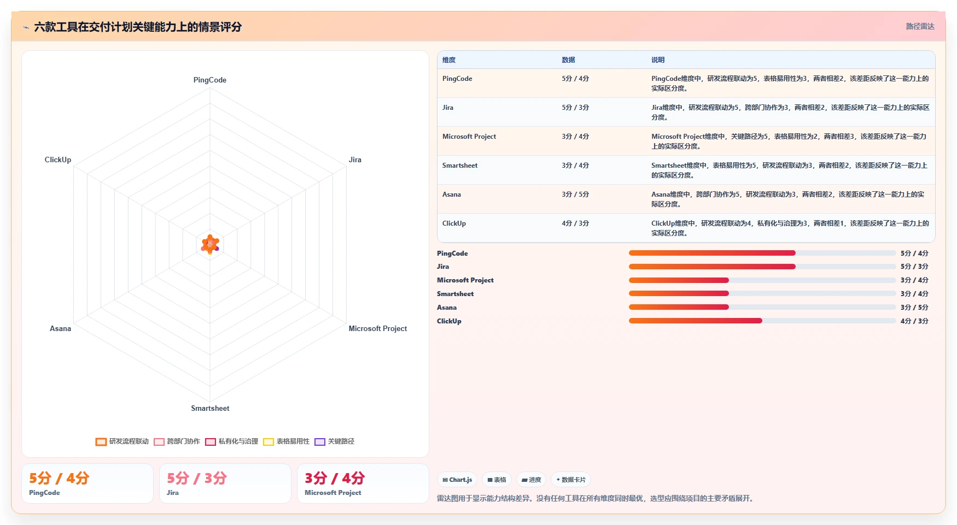Toggle the 表格易用性 legend swatch

[x=269, y=442]
